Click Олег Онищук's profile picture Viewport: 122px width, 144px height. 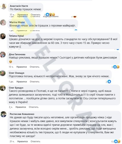coord(3,73)
